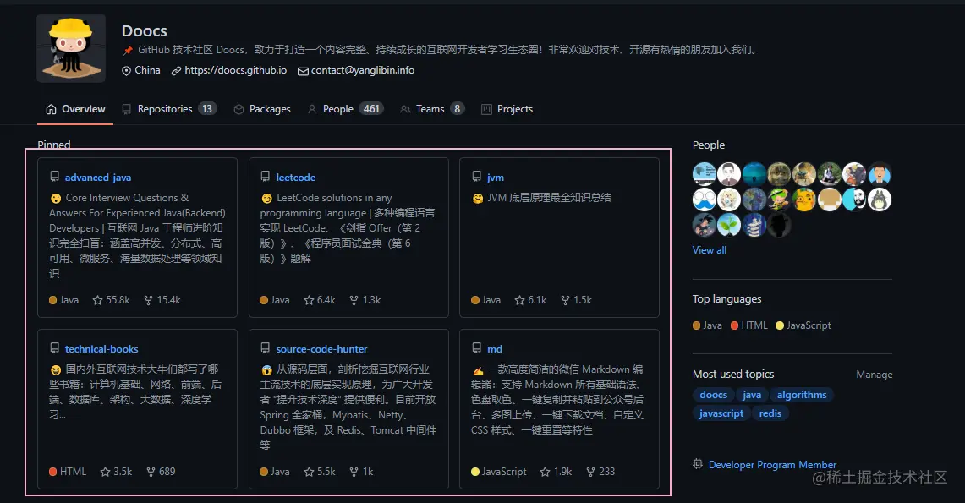The image size is (965, 503).
Task: Click repo icon next to jvm
Action: (x=476, y=177)
